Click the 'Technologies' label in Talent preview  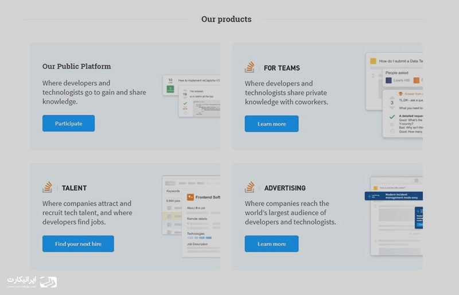196,234
